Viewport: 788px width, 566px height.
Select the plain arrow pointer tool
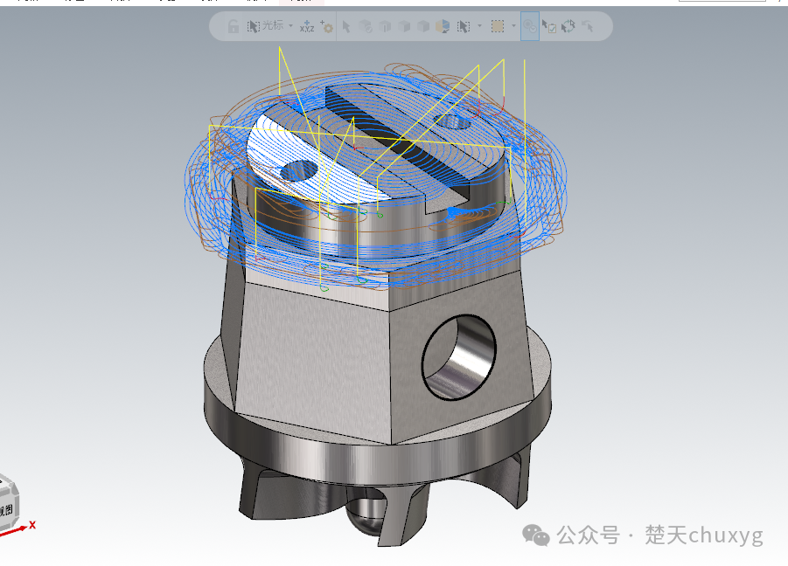(x=345, y=26)
